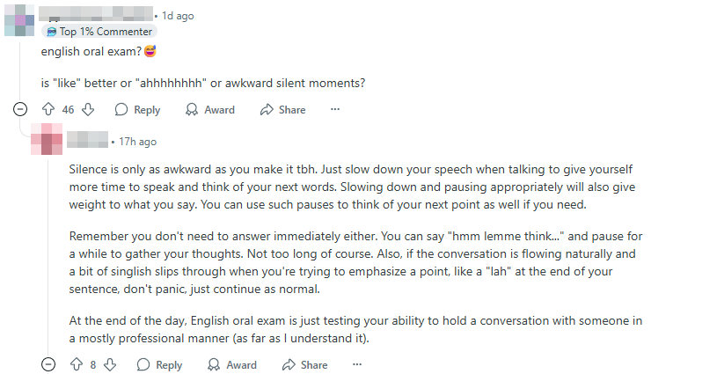Click the Top 1% Commenter badge
The image size is (717, 374).
pos(99,32)
